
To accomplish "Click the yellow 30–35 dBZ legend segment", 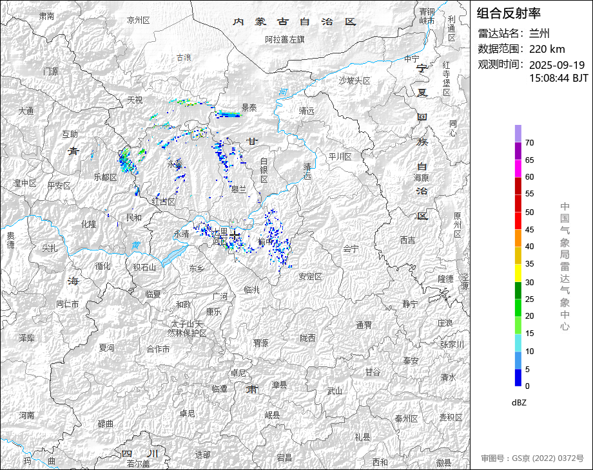I will 518,273.
